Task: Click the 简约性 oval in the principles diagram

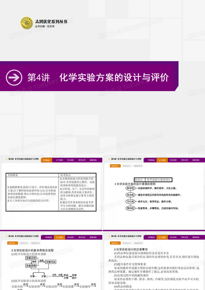Action: 130,208
